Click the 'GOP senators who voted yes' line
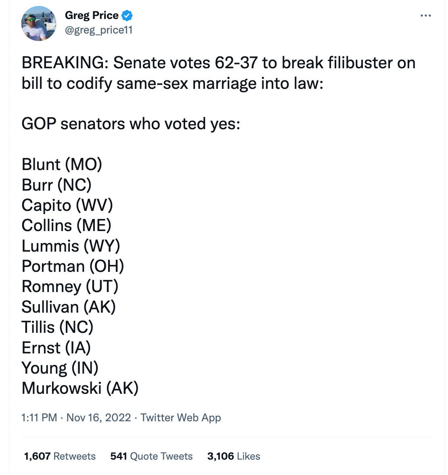This screenshot has height=475, width=448. coord(131,124)
